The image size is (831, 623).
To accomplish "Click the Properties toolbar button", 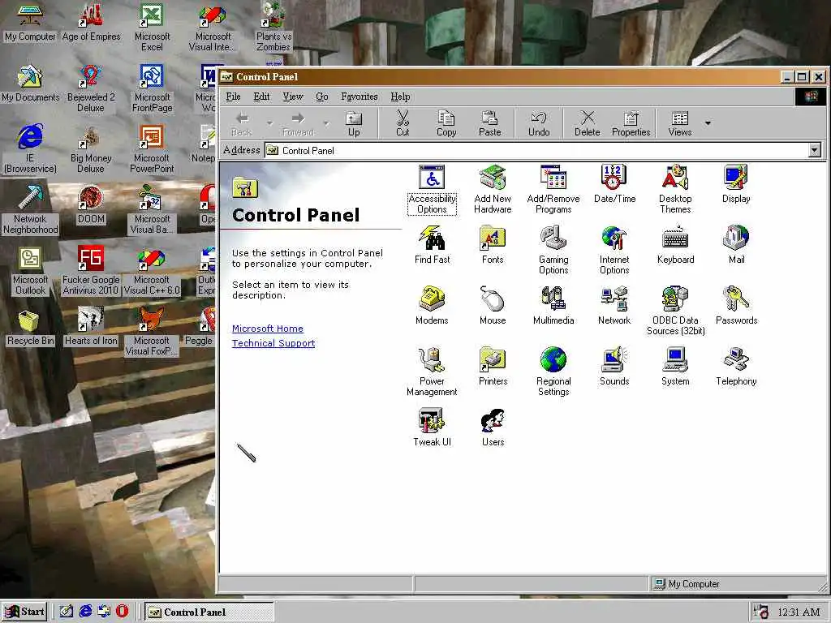I will [631, 123].
